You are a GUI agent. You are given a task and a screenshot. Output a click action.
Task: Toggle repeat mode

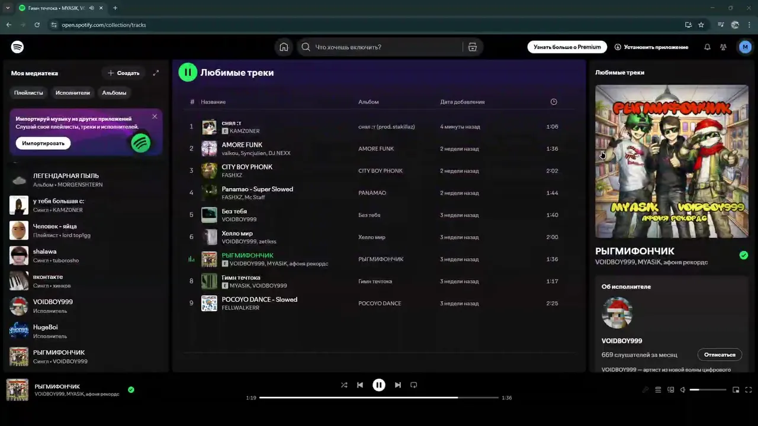414,385
